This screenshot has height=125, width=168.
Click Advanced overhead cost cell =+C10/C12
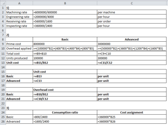(x=65, y=99)
